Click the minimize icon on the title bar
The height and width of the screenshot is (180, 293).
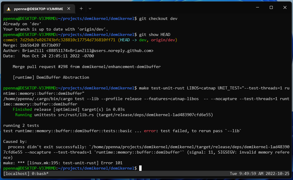pyautogui.click(x=257, y=7)
